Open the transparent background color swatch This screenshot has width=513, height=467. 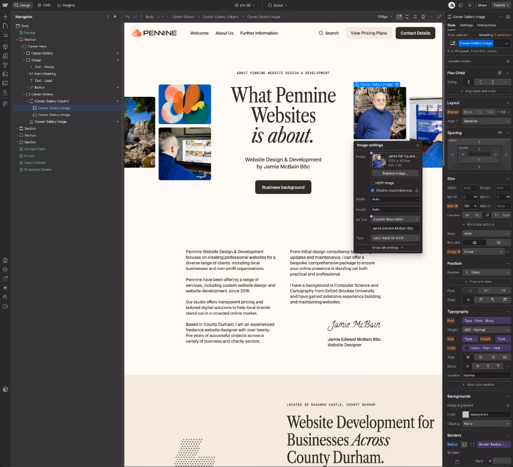pyautogui.click(x=466, y=414)
